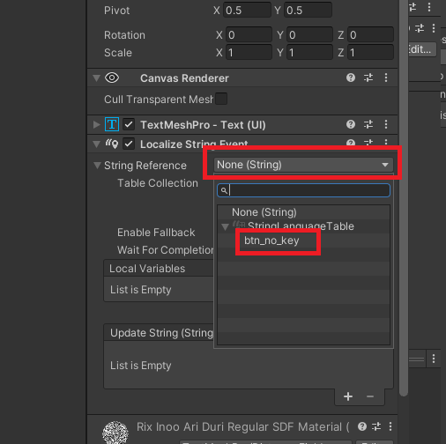The height and width of the screenshot is (444, 446).
Task: Open Canvas Renderer more options menu
Action: [x=386, y=78]
